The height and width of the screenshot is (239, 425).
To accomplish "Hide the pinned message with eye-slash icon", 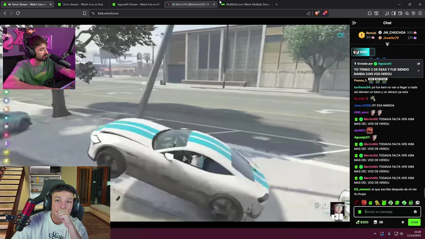I will [x=418, y=64].
